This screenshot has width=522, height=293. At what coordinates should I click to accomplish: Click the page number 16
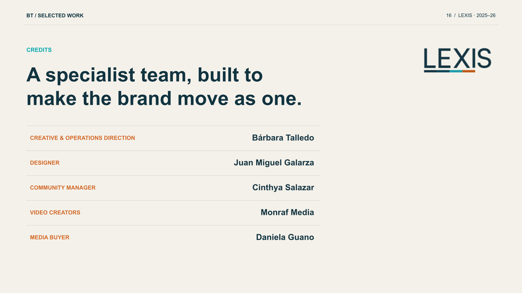tap(448, 15)
